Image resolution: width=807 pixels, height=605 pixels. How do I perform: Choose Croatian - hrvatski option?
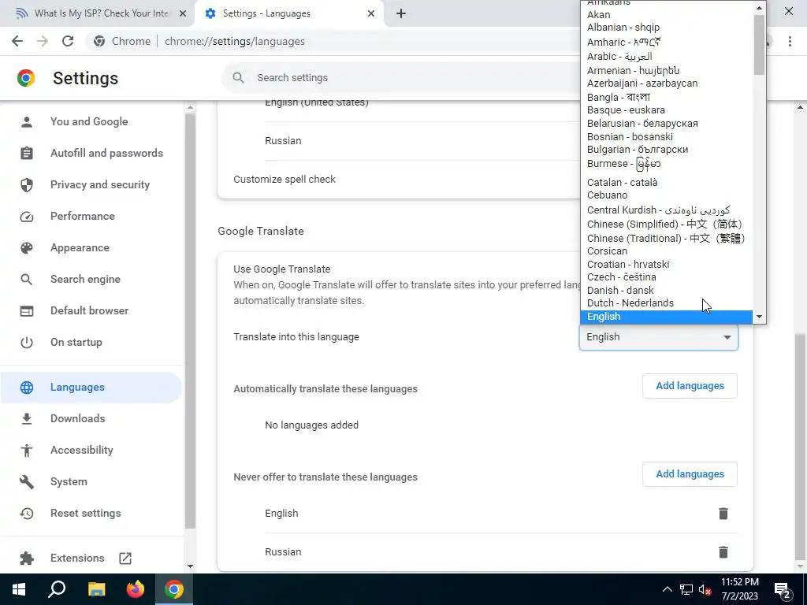coord(667,264)
